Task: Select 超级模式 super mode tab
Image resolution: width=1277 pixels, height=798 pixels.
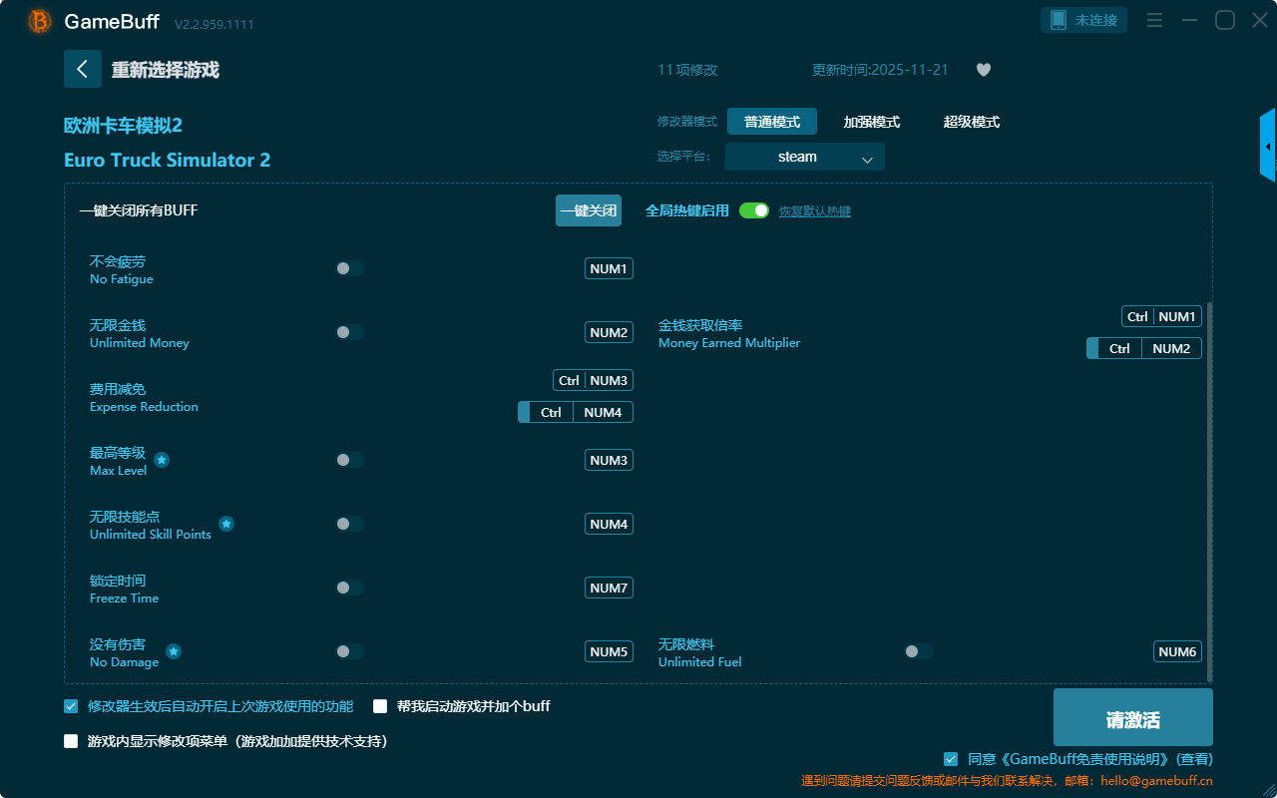Action: 971,122
